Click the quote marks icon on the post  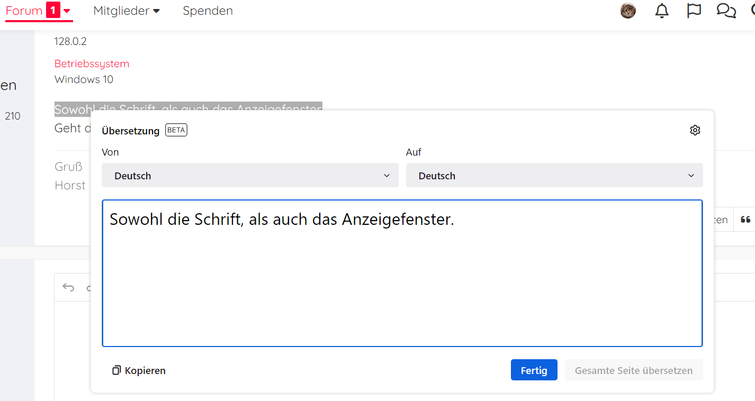(x=745, y=220)
